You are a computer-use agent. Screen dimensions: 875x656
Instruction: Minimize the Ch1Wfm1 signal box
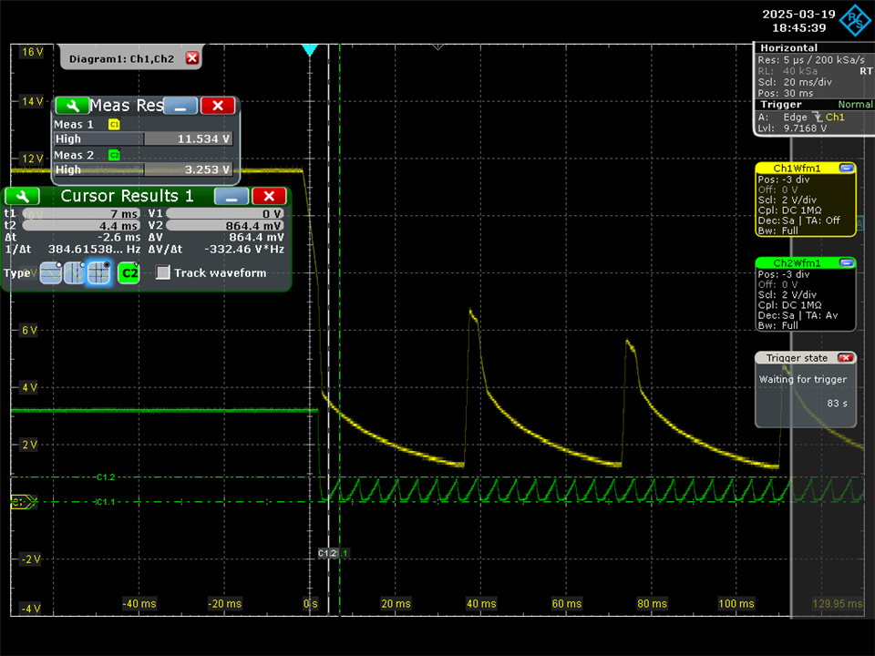846,169
